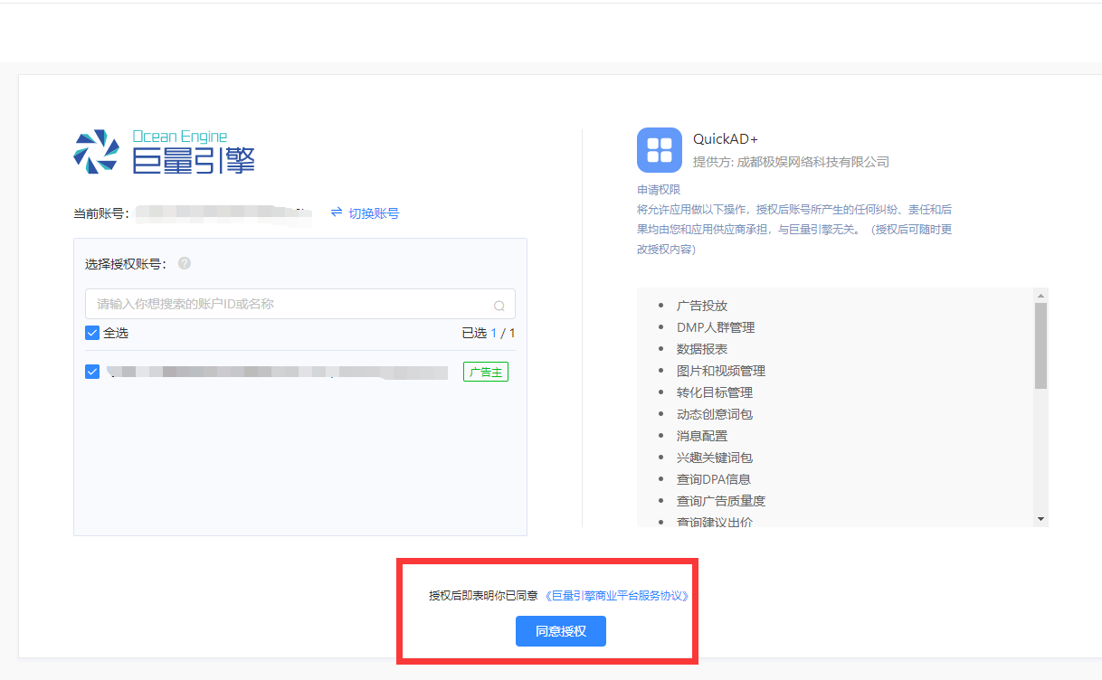The height and width of the screenshot is (680, 1102).
Task: Click the 切换账号 switch account link
Action: 365,213
